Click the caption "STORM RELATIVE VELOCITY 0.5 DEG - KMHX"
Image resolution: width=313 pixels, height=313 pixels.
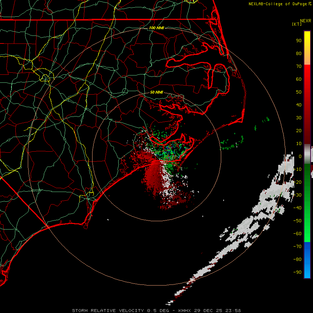[132, 311]
